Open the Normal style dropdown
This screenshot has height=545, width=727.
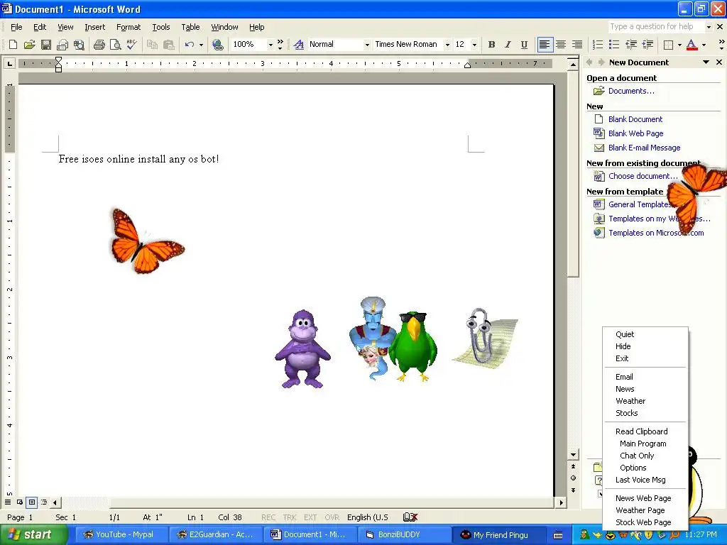coord(367,45)
